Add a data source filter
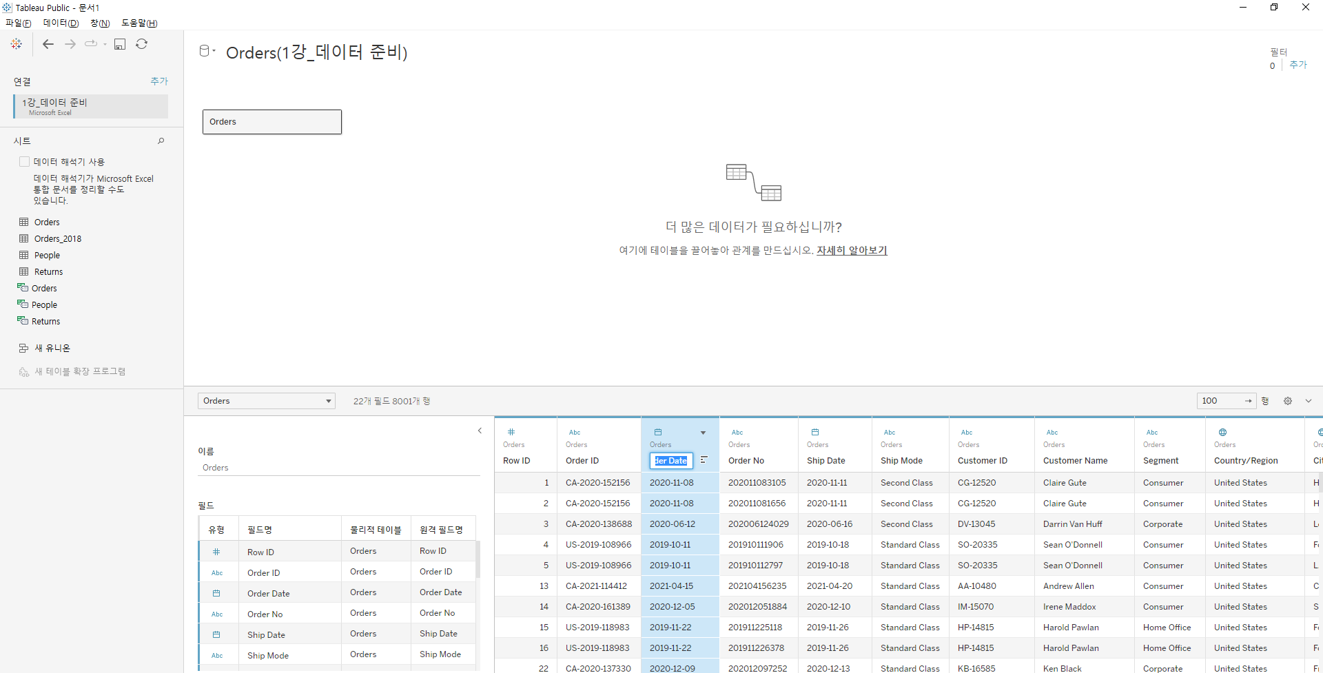 (1298, 65)
